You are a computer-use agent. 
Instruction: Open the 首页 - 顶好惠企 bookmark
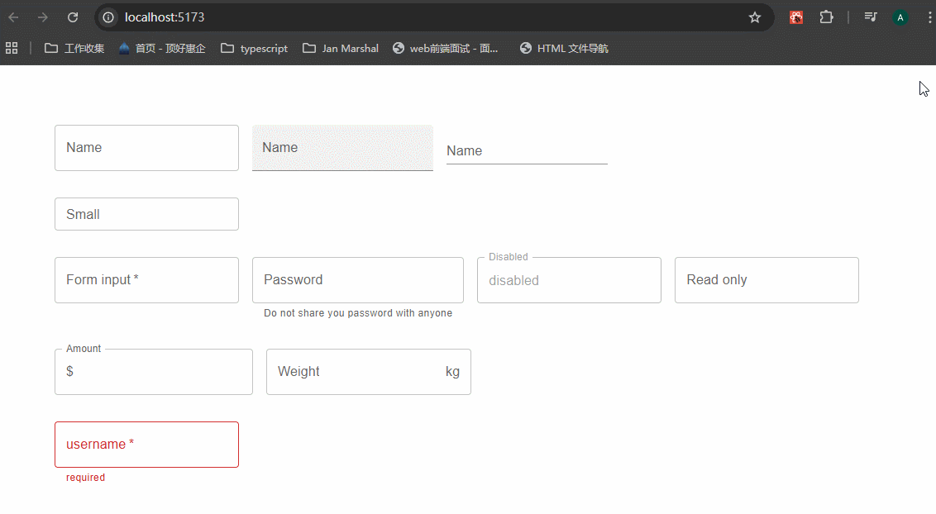[161, 48]
